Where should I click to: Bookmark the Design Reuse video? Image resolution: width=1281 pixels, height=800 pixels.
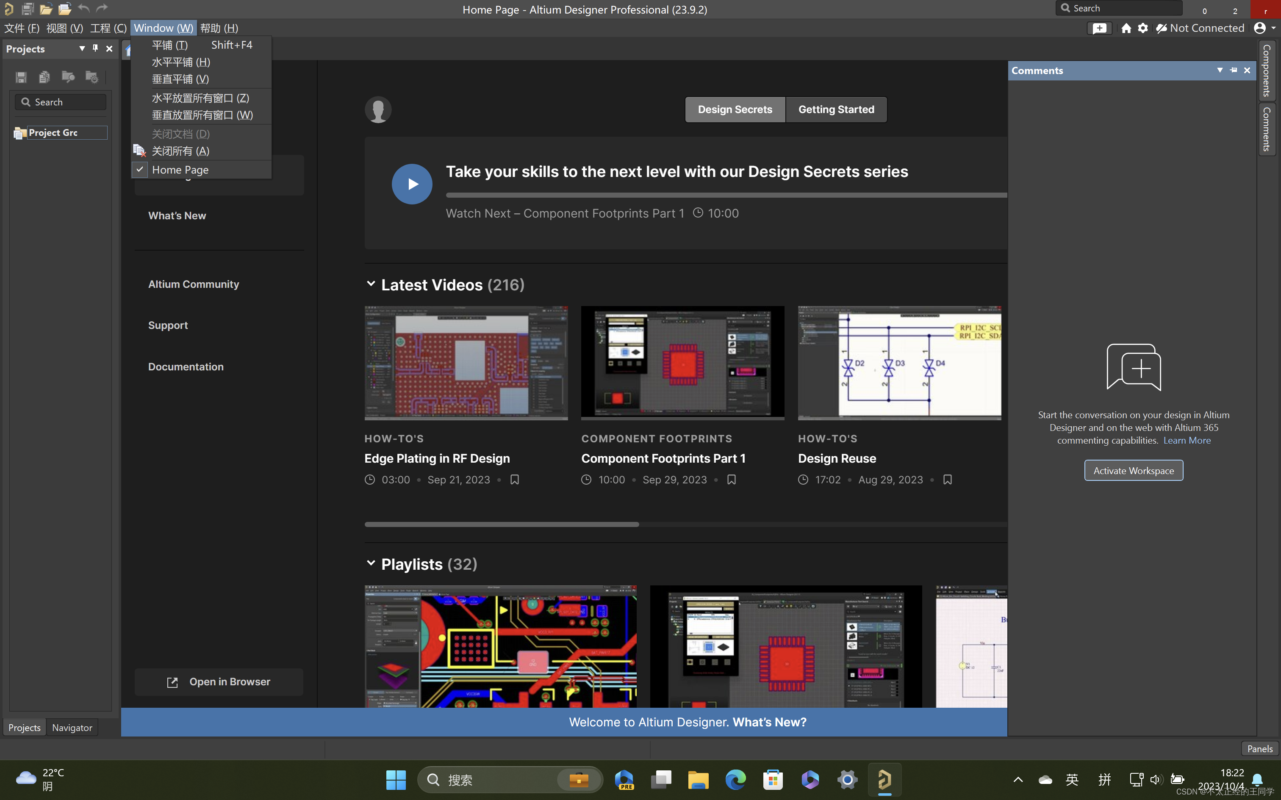click(948, 479)
